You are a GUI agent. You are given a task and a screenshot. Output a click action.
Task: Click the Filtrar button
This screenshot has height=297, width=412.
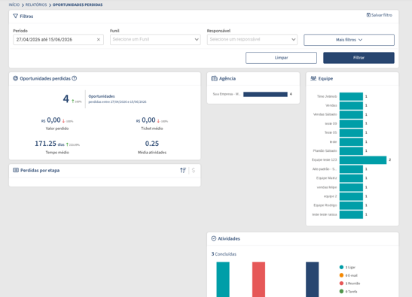pos(359,58)
